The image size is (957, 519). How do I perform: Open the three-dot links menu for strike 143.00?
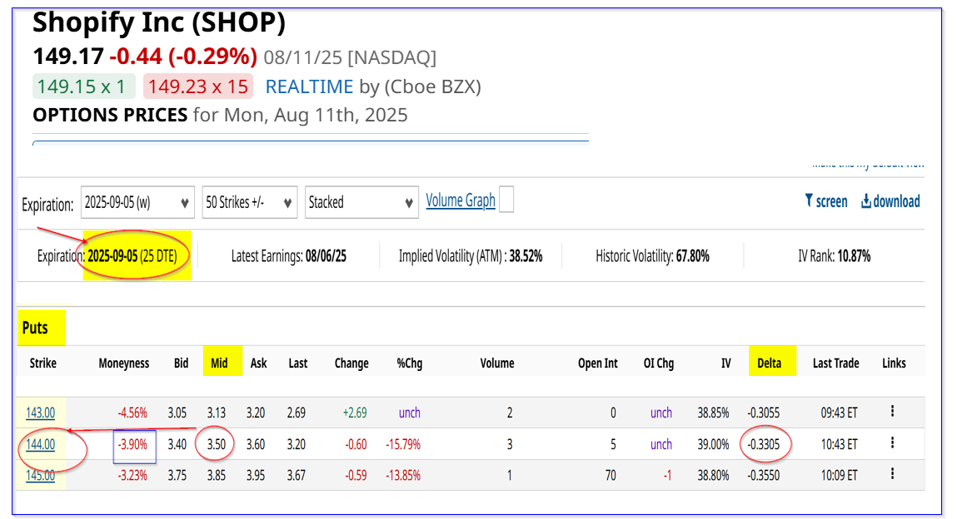(x=892, y=411)
